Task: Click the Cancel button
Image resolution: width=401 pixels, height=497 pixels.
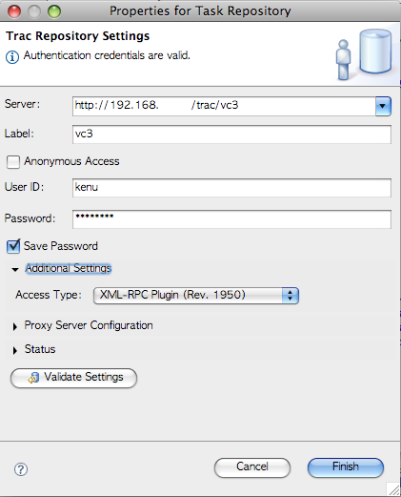Action: click(x=252, y=467)
